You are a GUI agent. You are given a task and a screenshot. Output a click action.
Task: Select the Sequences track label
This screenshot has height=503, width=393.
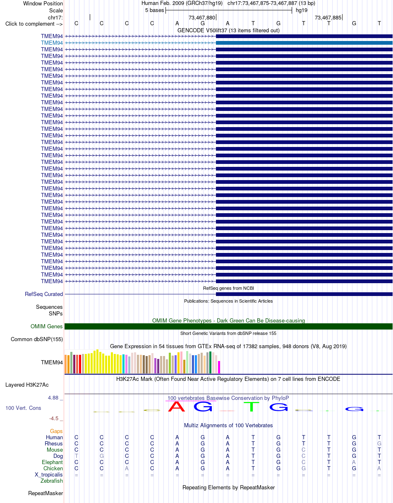[49, 307]
